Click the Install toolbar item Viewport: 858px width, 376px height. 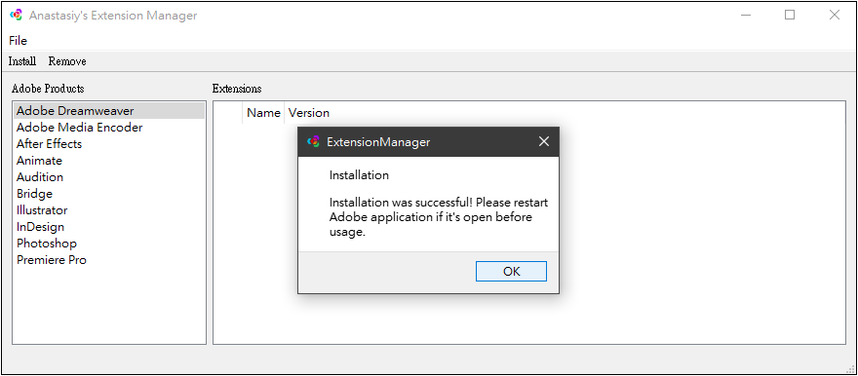pyautogui.click(x=22, y=61)
